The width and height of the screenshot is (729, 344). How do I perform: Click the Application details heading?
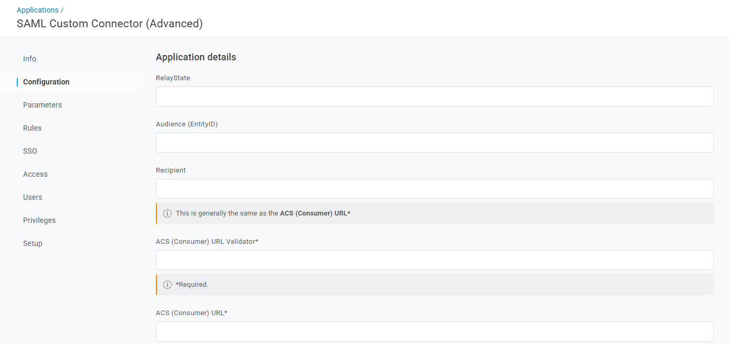[196, 57]
